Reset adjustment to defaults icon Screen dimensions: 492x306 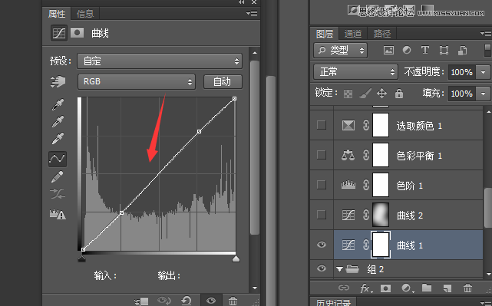(x=187, y=301)
